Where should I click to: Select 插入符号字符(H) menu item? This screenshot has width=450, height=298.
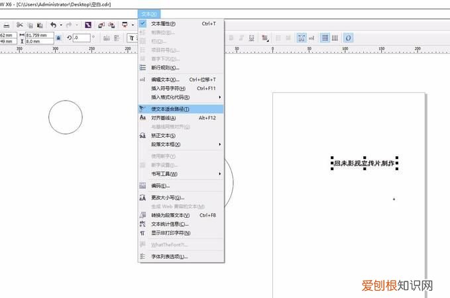[181, 89]
